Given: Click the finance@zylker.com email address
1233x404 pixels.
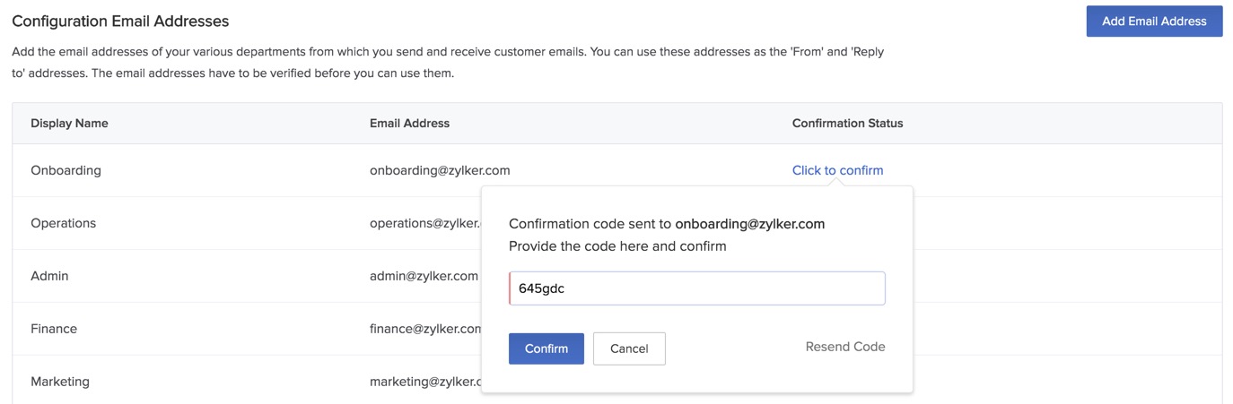Looking at the screenshot, I should (425, 329).
